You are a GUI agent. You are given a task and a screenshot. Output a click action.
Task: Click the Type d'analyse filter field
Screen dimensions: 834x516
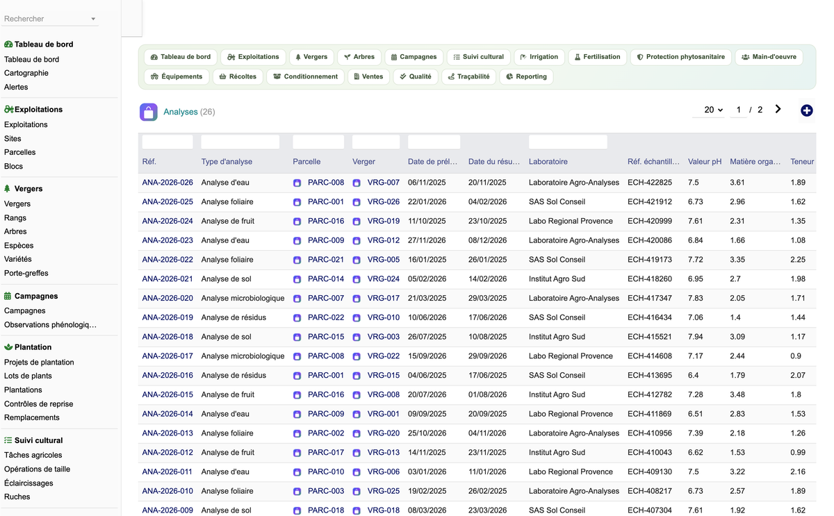(240, 142)
